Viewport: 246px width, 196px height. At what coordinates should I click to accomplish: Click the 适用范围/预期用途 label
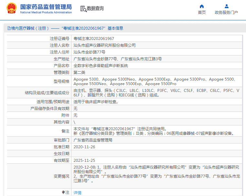click(53, 102)
